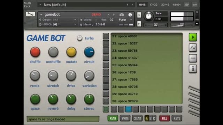Open the multi rack preset dropdown arrow
Viewport: 223px width, 125px height.
(40, 5)
